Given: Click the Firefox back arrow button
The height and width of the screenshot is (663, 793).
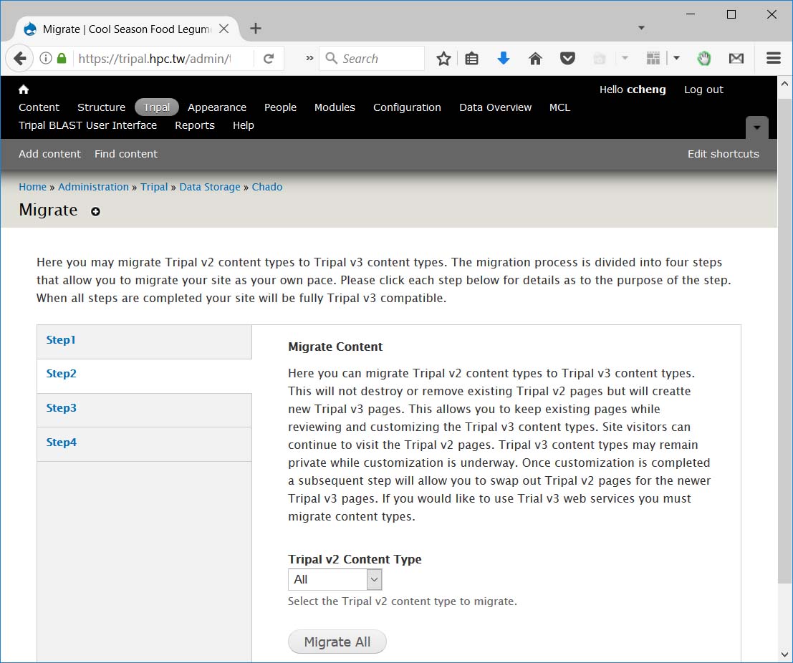Looking at the screenshot, I should tap(19, 59).
